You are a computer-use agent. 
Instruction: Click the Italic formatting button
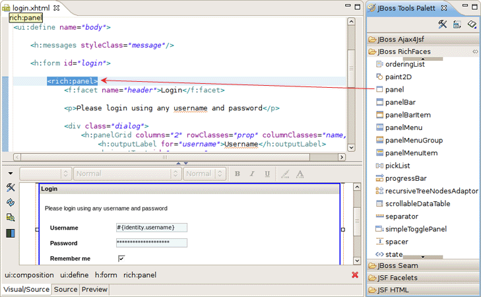click(x=252, y=174)
